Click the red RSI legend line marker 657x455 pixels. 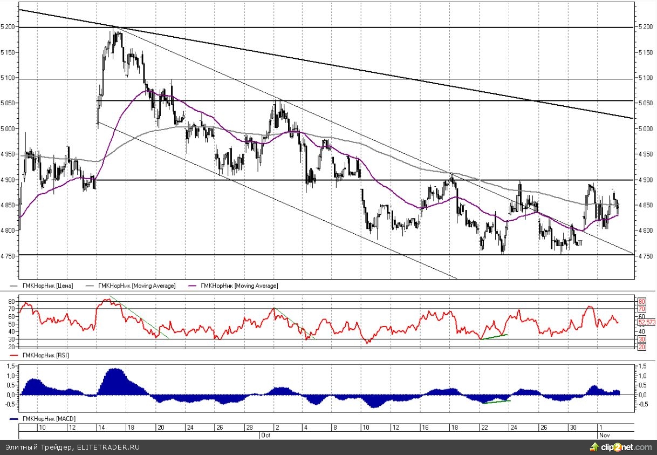tap(14, 355)
